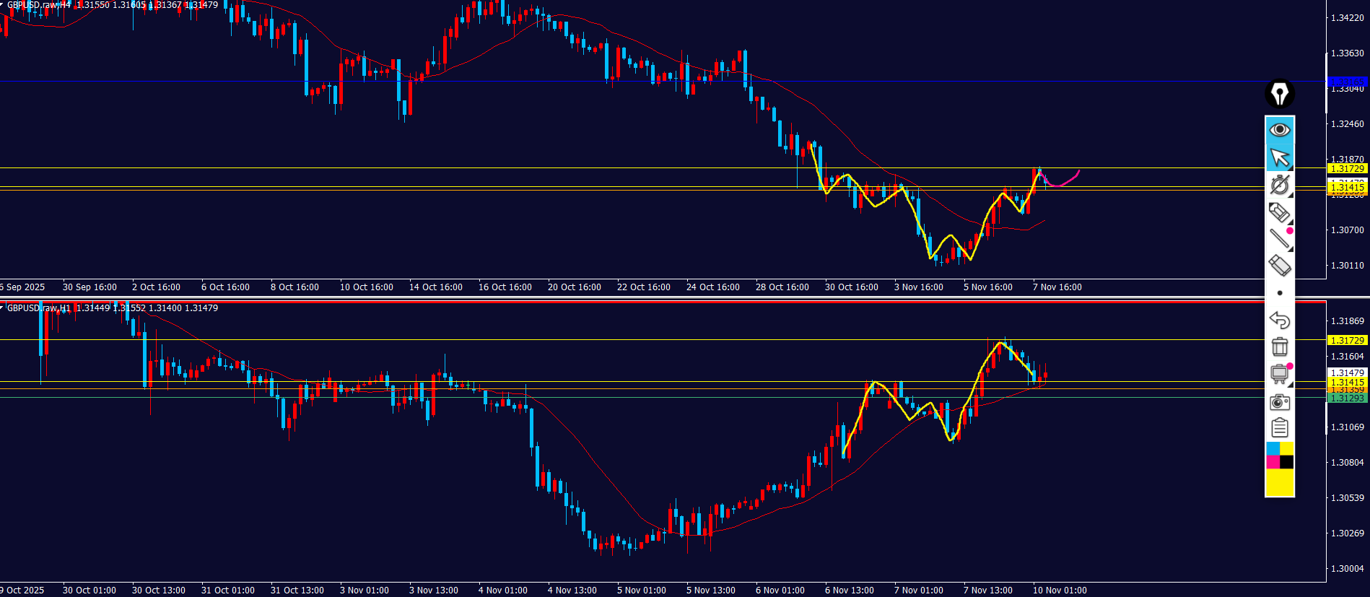Viewport: 1370px width, 597px height.
Task: Click the brush size dot
Action: pyautogui.click(x=1280, y=293)
